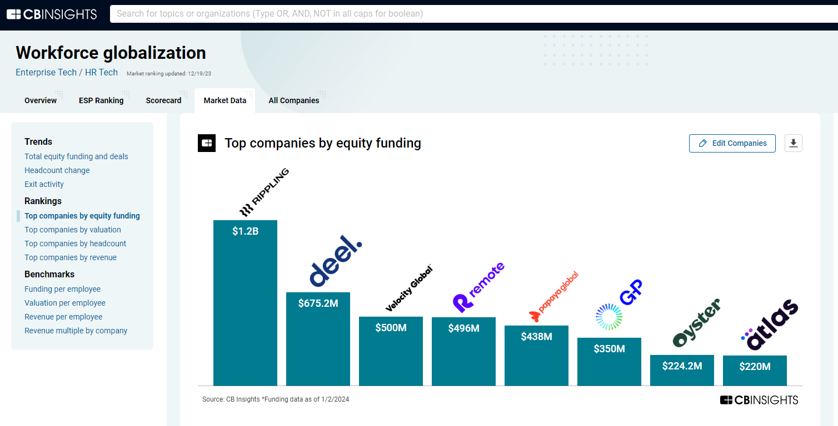Click the Market ranking updated 12/19/23 text
Screen dimensions: 838x426
click(169, 73)
